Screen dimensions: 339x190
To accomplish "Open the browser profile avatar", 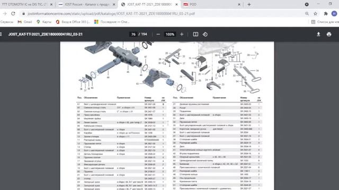I will click(334, 14).
